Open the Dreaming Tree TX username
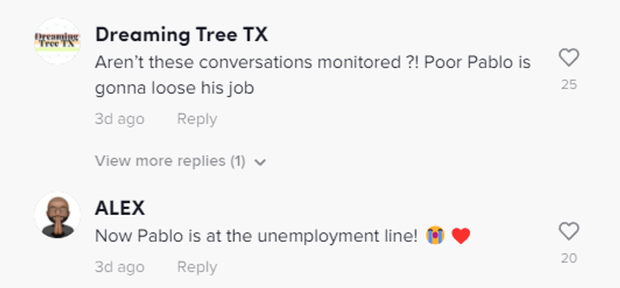Viewport: 620px width, 288px height. tap(181, 35)
